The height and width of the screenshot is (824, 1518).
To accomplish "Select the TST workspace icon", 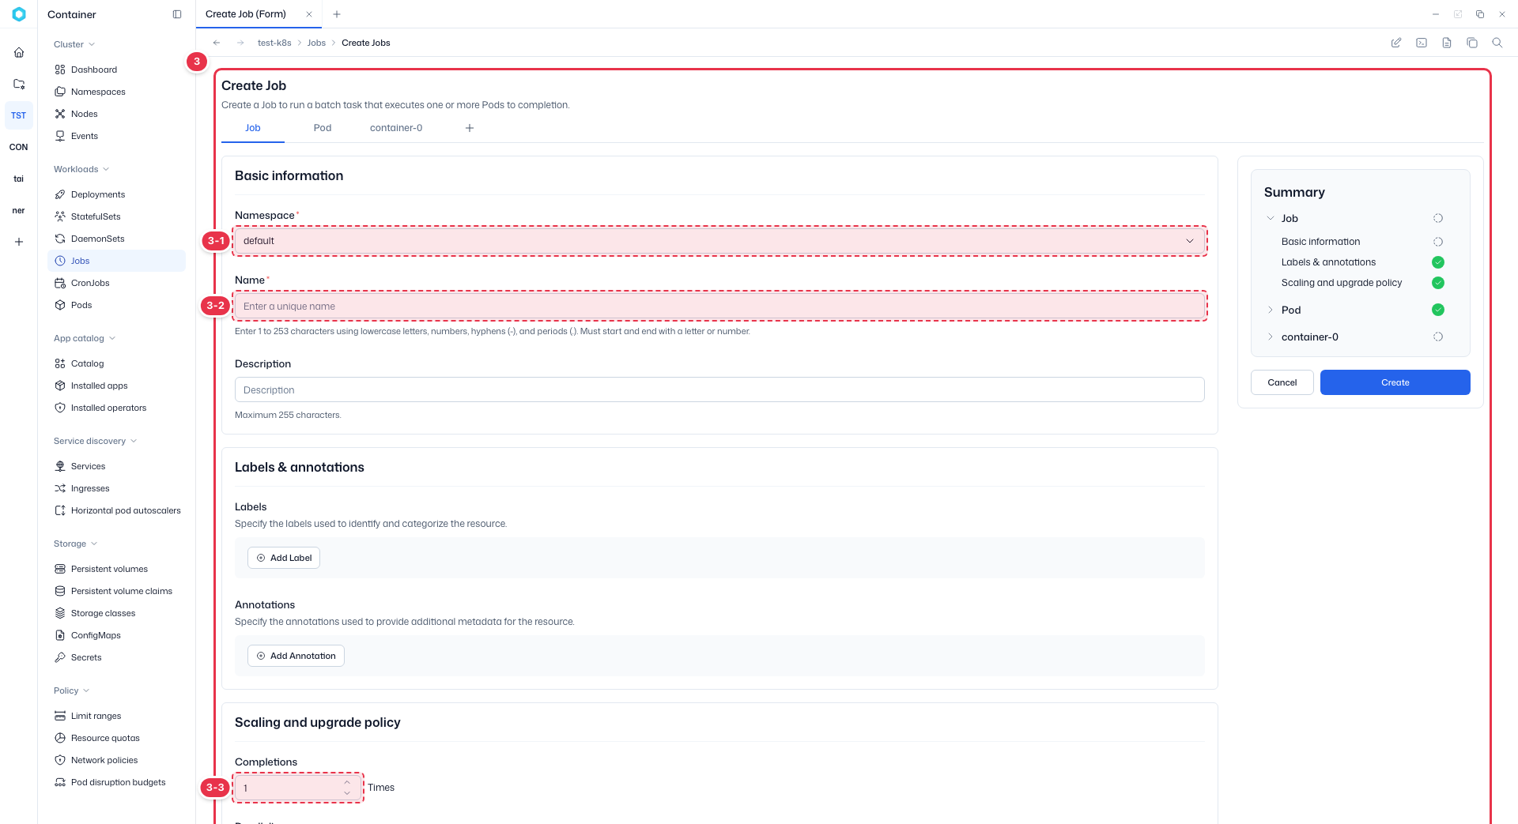I will click(19, 115).
